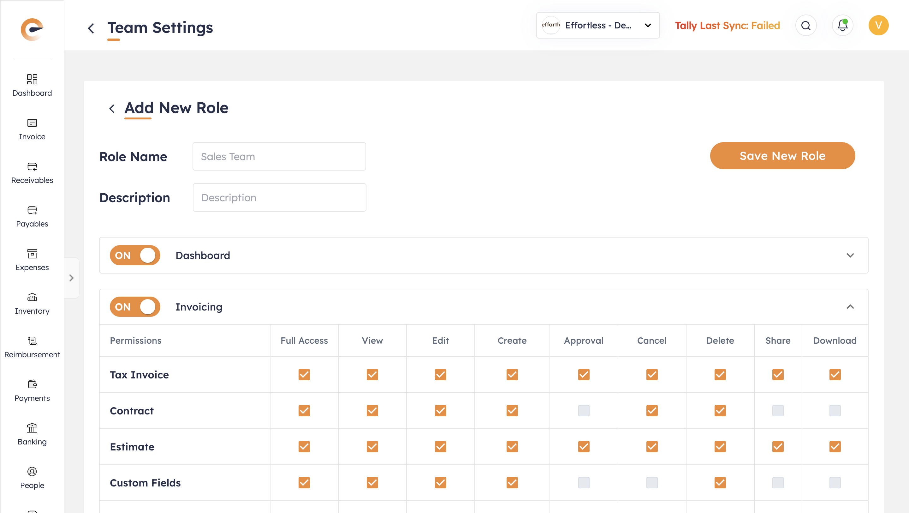The width and height of the screenshot is (909, 513).
Task: Expand the Dashboard permissions section chevron
Action: point(850,255)
